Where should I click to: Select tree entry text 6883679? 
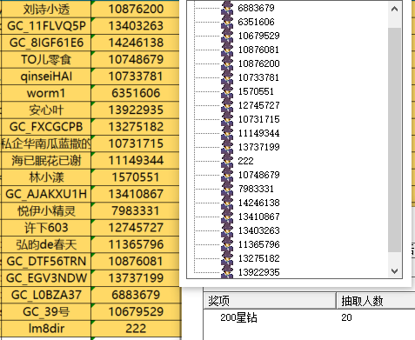pos(256,8)
